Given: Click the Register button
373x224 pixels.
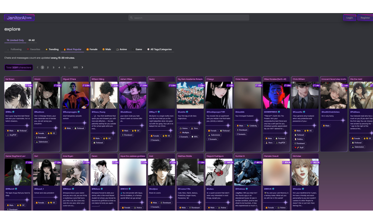Looking at the screenshot, I should click(365, 18).
